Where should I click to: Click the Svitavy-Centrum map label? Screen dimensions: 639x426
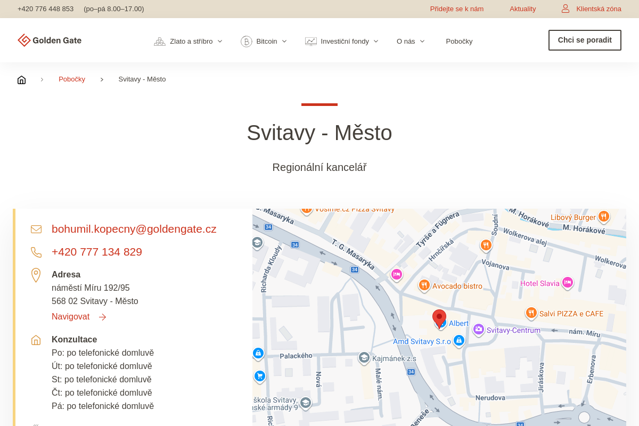(x=513, y=331)
